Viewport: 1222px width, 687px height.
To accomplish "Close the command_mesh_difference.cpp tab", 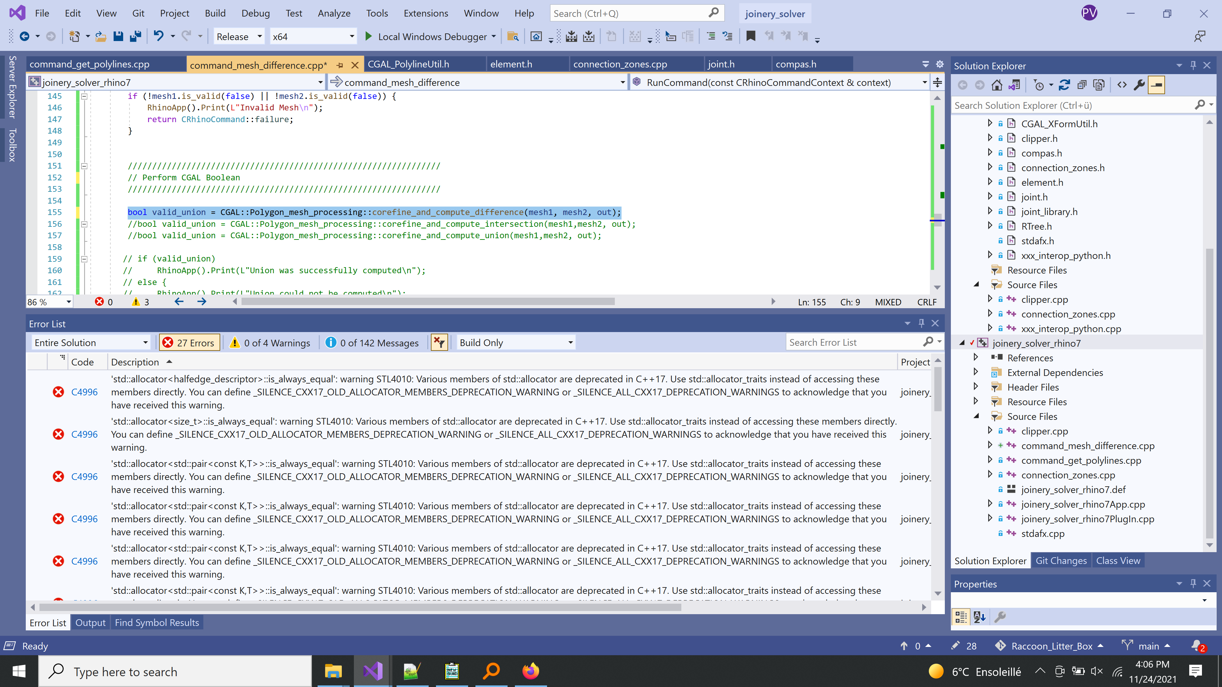I will pos(355,65).
